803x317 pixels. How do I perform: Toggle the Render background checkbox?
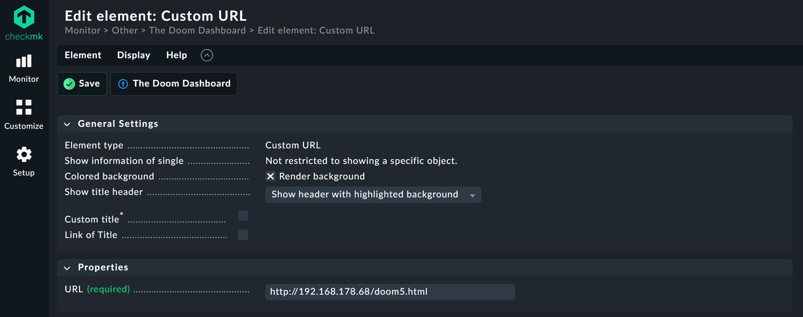(271, 176)
